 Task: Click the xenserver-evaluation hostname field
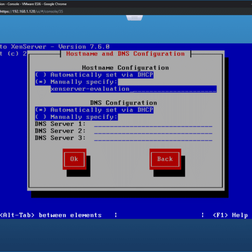[x=134, y=89]
